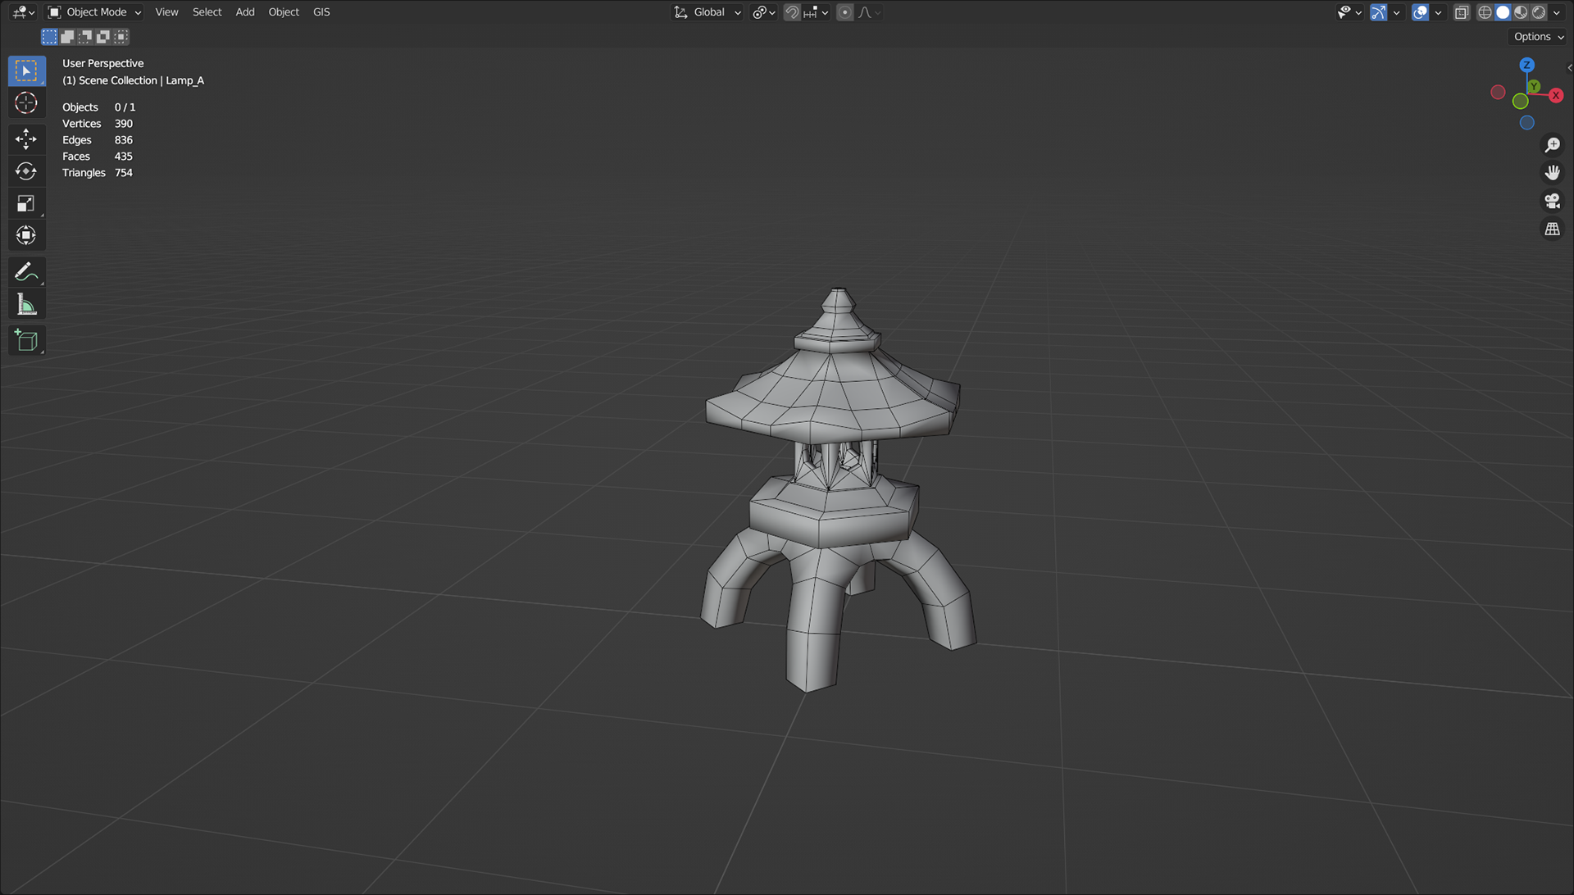Pick the Scale tool
The height and width of the screenshot is (895, 1574).
coord(26,203)
